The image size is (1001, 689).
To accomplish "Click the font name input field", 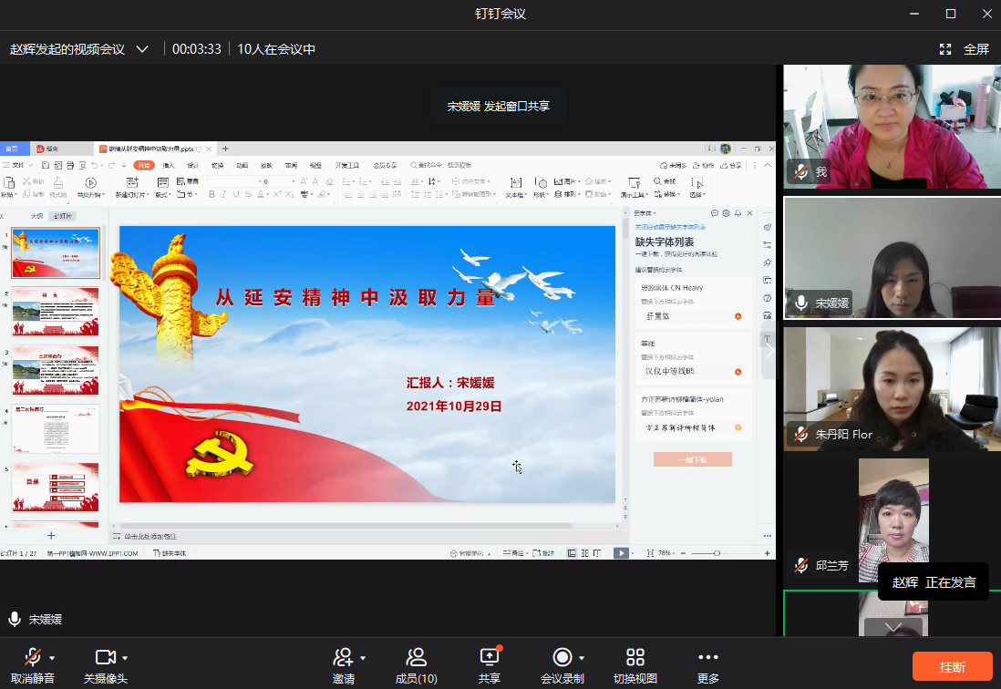I will [233, 181].
